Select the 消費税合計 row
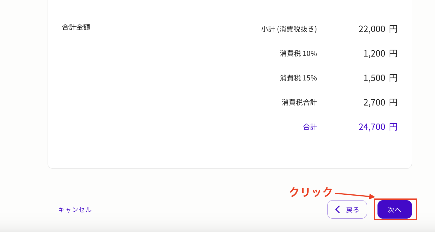Image resolution: width=435 pixels, height=232 pixels. tap(299, 102)
